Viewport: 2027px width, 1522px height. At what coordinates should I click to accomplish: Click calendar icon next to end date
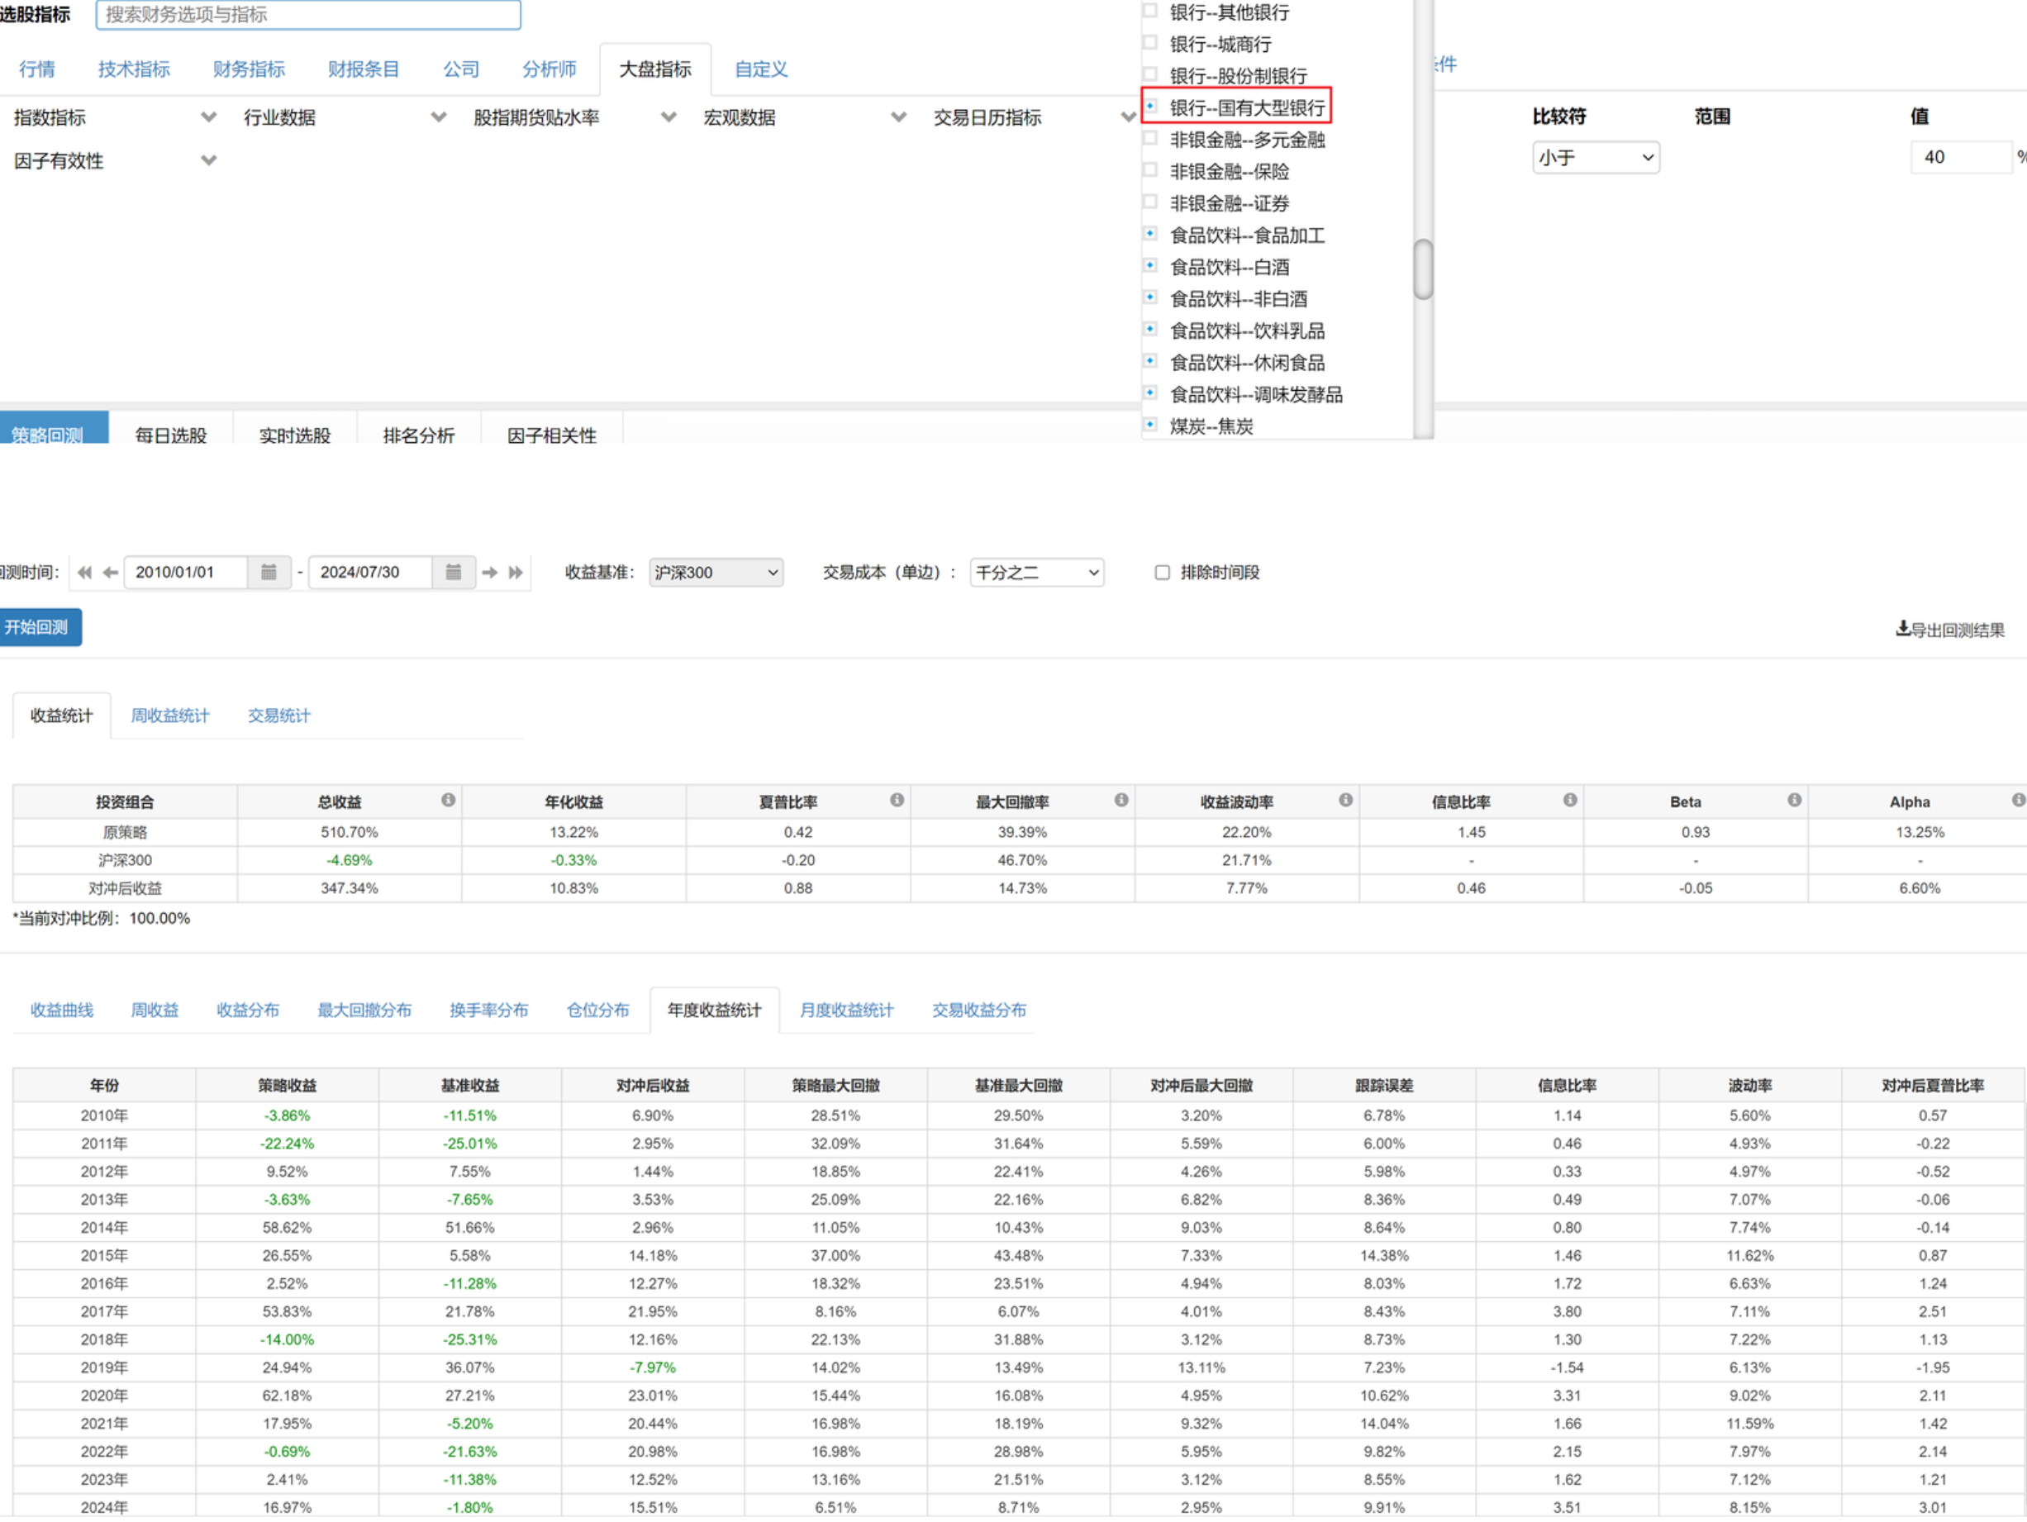453,573
